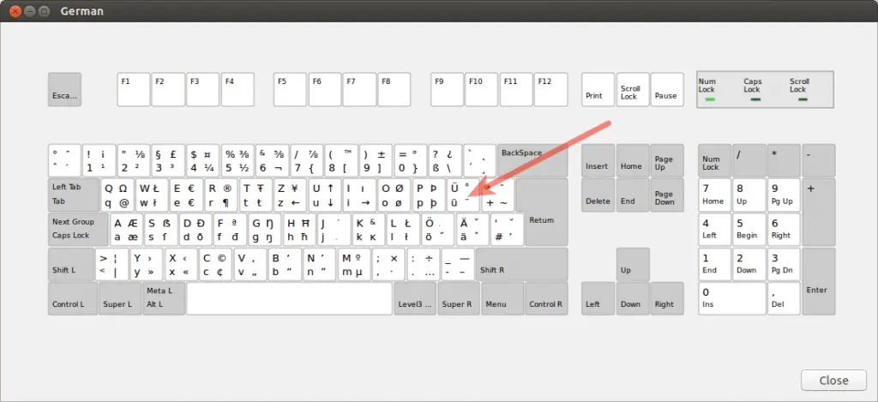Close the German window via titlebar button
This screenshot has height=402, width=878.
tap(15, 11)
